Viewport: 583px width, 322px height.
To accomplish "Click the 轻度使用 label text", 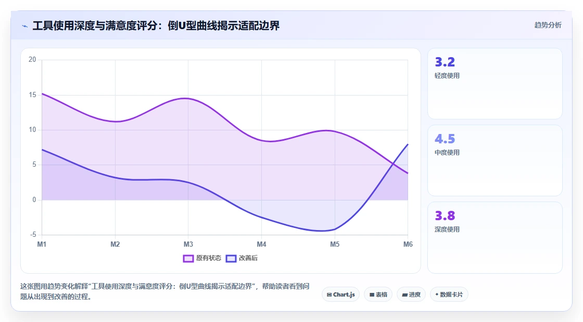I will 447,76.
